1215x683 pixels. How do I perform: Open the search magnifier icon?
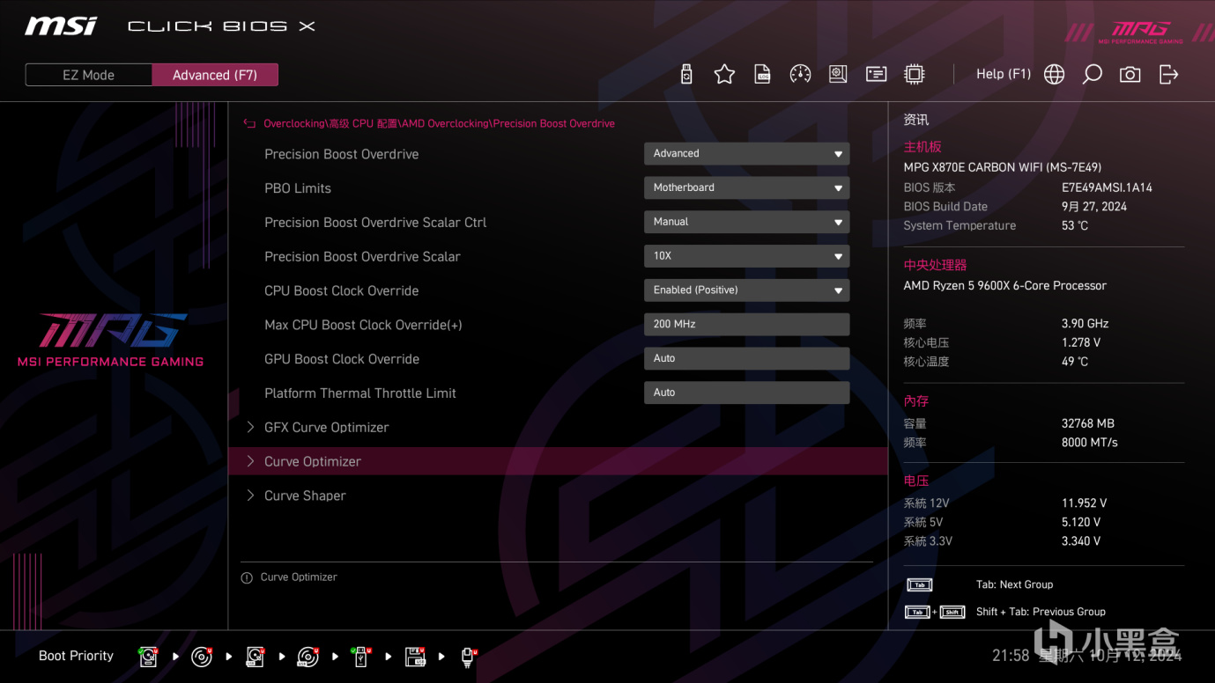(1092, 75)
